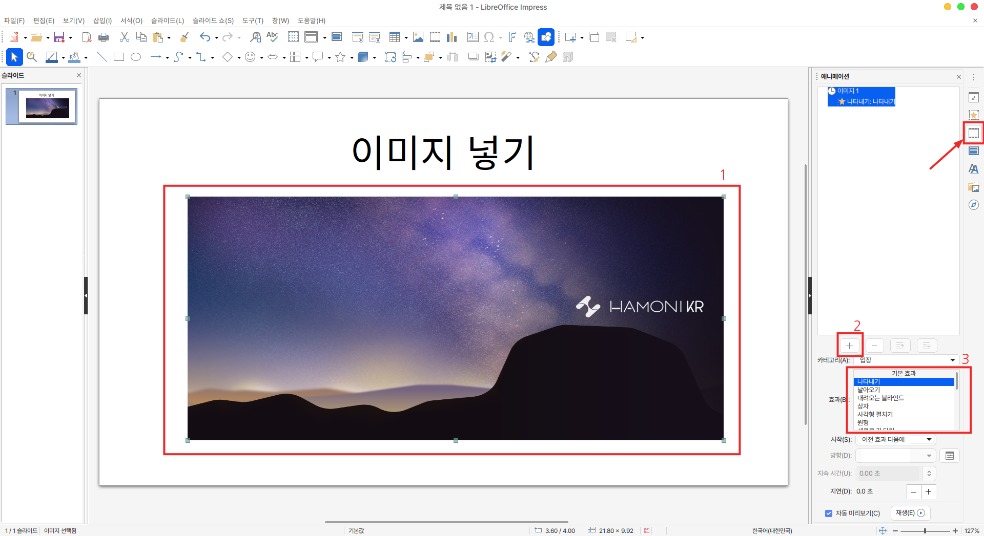Toggle the 자동 미리보기 checkbox

point(829,513)
